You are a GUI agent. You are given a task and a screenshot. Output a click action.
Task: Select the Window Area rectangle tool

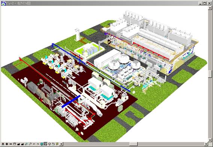(15, 144)
